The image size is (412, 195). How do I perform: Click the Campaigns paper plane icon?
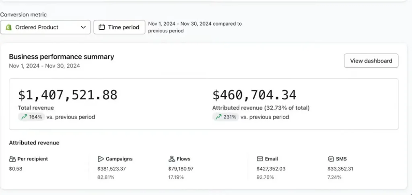pos(101,159)
